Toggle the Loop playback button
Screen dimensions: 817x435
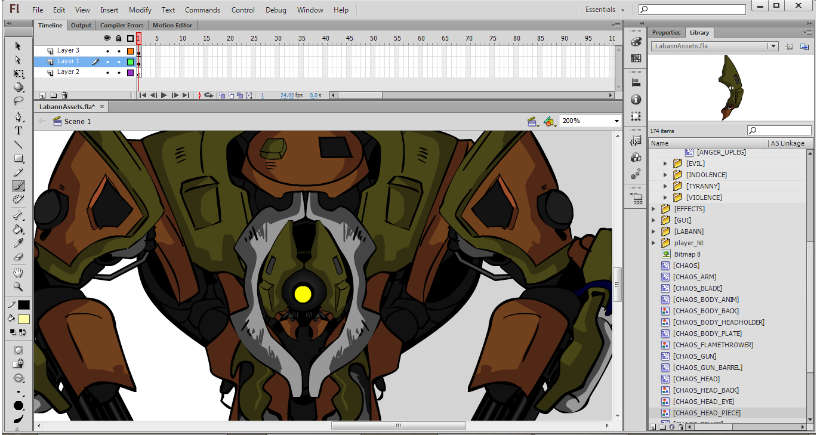[209, 95]
